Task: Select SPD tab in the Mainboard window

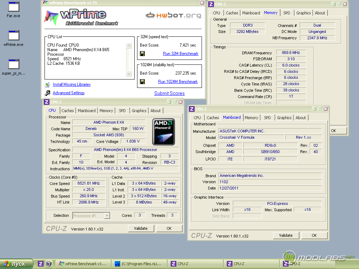Action: coord(267,118)
